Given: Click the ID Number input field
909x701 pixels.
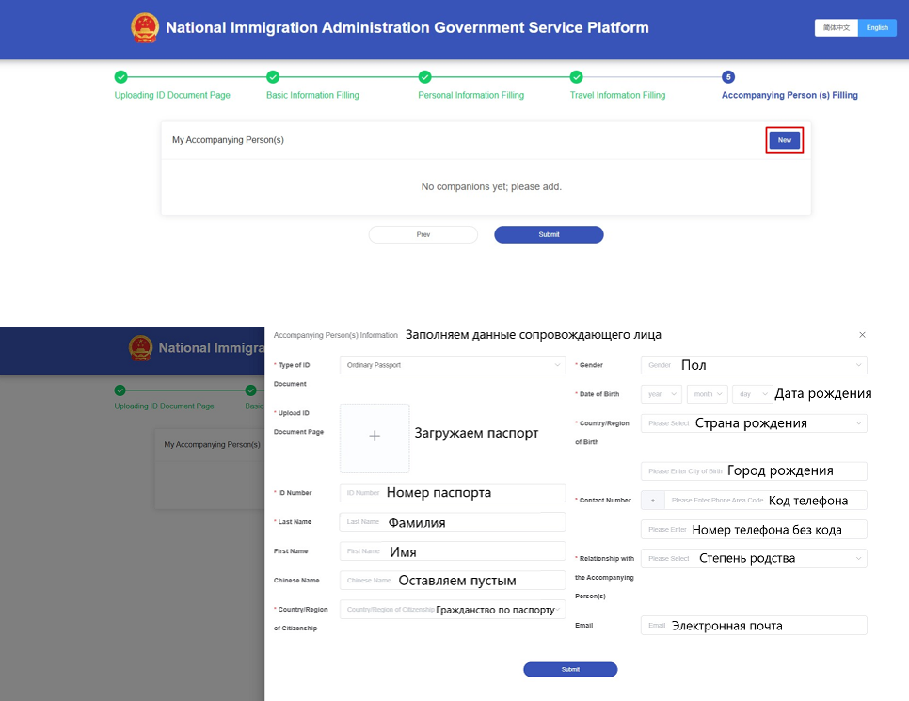Looking at the screenshot, I should click(x=452, y=492).
